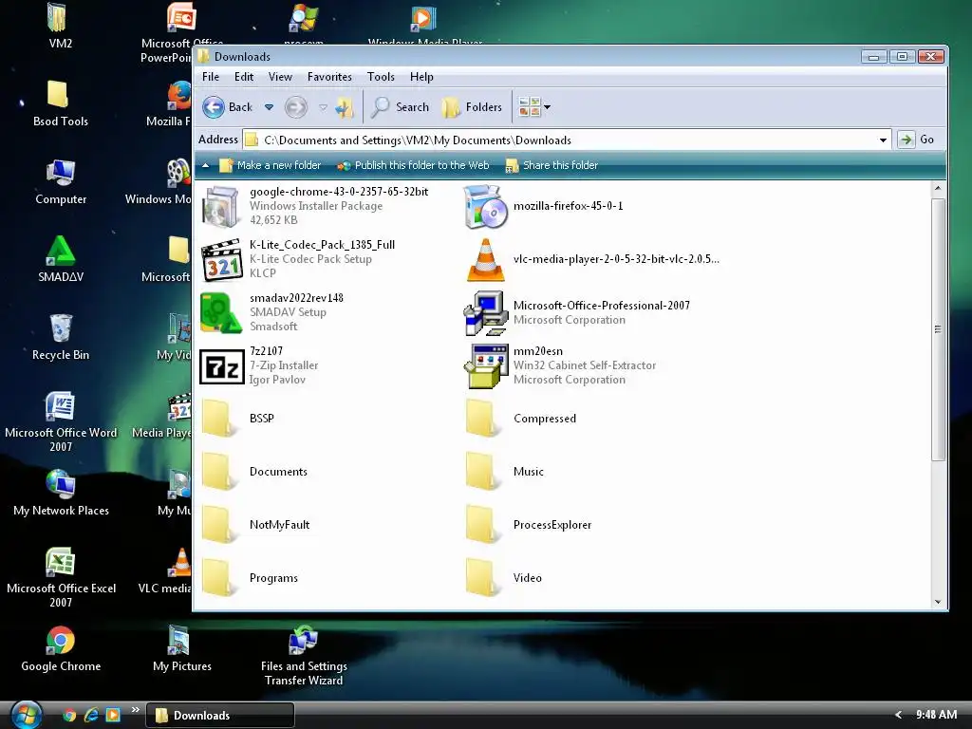The width and height of the screenshot is (972, 729).
Task: Select google-chrome installer package icon
Action: click(x=220, y=206)
